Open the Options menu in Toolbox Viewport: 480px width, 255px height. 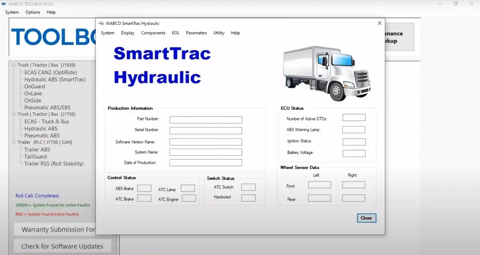(x=33, y=12)
